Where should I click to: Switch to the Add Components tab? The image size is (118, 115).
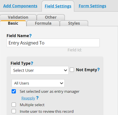[20, 6]
